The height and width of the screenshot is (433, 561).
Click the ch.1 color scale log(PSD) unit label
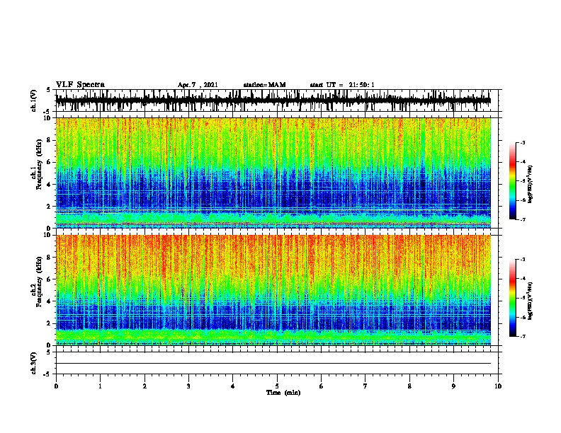530,184
